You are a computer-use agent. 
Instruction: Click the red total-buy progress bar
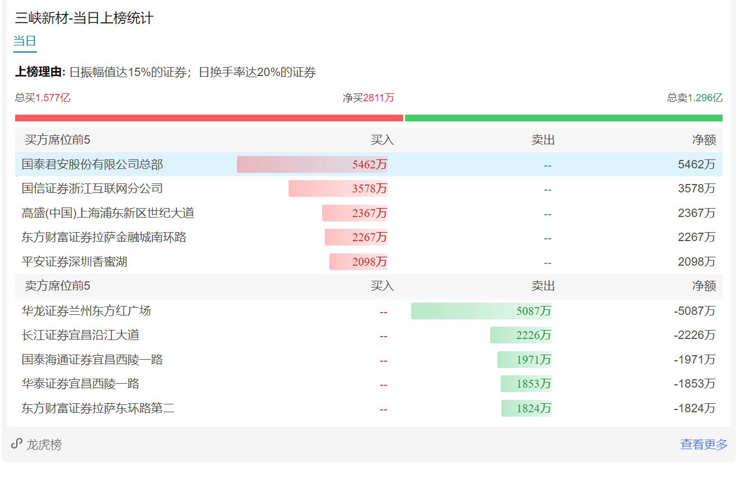coord(209,118)
